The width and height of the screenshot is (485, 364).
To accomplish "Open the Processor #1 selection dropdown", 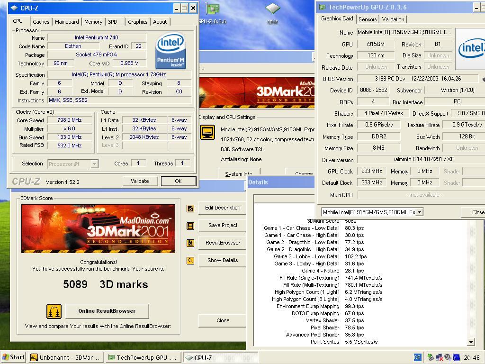I will (x=94, y=164).
